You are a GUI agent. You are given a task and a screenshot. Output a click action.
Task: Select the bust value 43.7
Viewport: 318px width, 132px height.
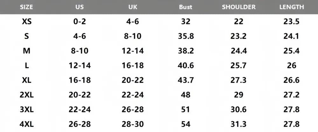pos(186,80)
